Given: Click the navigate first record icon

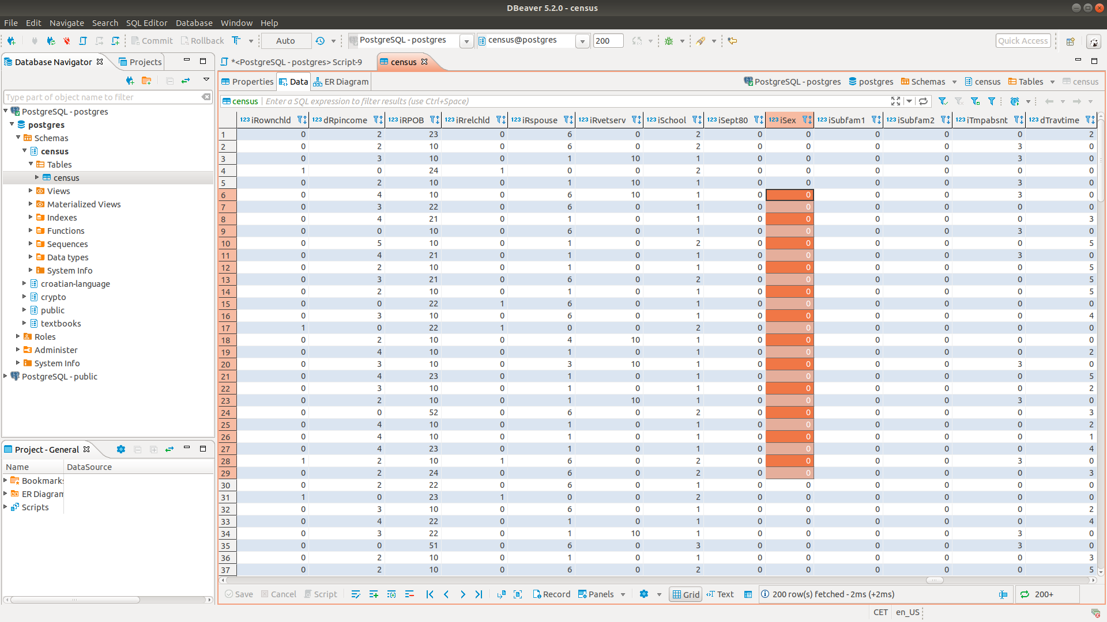Looking at the screenshot, I should tap(430, 594).
